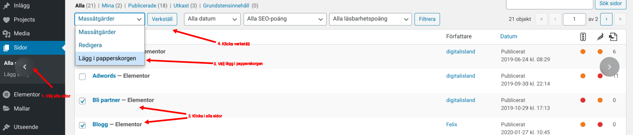Uncheck the Bli partner page checkbox

click(x=82, y=101)
